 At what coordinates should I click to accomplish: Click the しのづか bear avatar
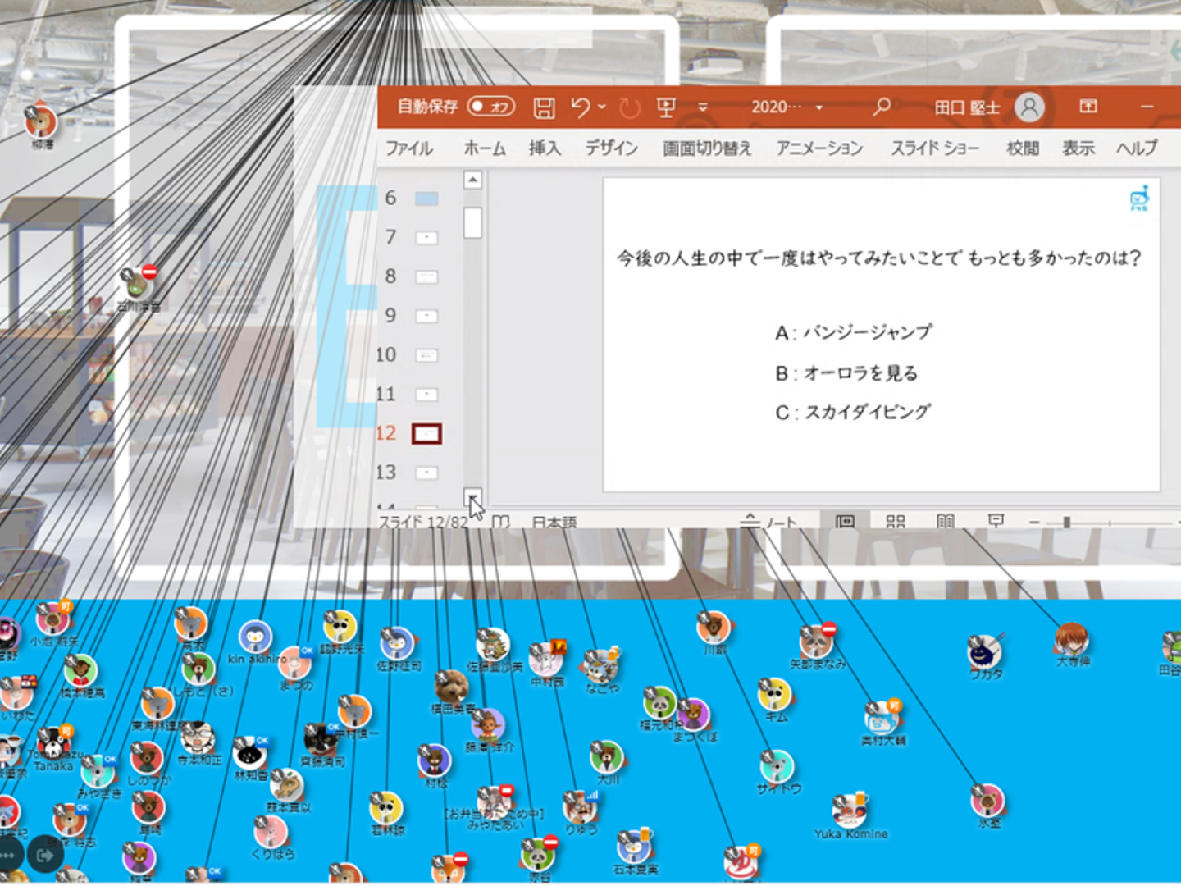tap(148, 759)
